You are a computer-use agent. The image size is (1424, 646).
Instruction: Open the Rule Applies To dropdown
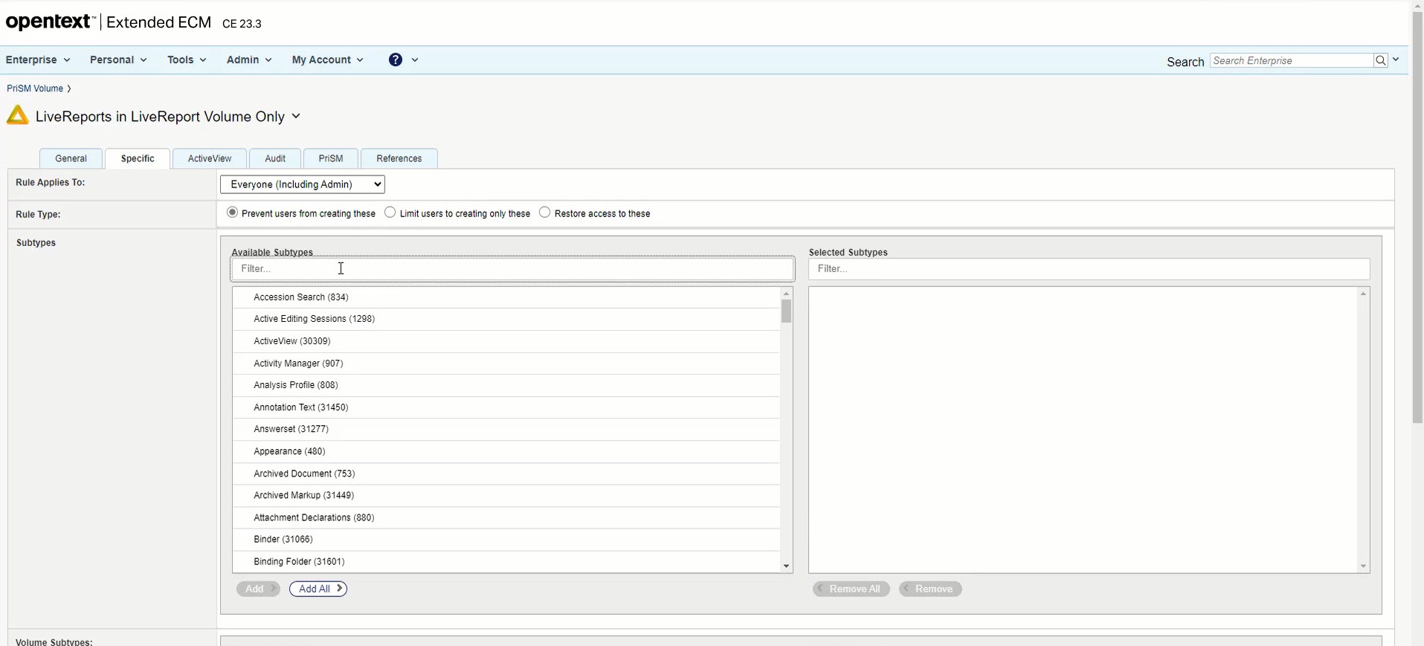coord(303,184)
